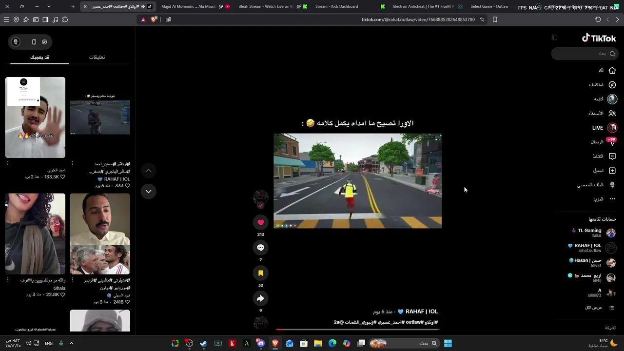This screenshot has width=624, height=351.
Task: Click the TikTok search field
Action: [x=585, y=54]
